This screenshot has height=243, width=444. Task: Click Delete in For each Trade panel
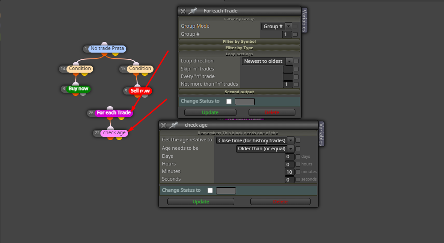pyautogui.click(x=272, y=113)
